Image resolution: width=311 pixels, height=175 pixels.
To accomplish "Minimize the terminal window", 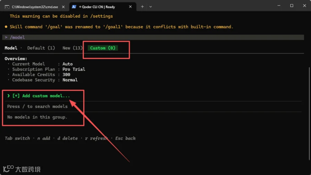I will click(x=279, y=6).
